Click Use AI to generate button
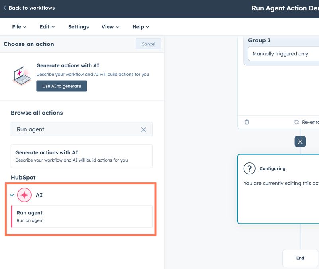The width and height of the screenshot is (319, 269). click(62, 86)
